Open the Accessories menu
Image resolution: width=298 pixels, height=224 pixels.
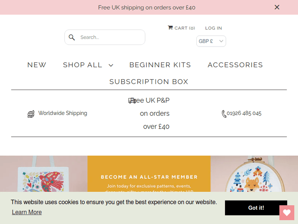pos(235,65)
